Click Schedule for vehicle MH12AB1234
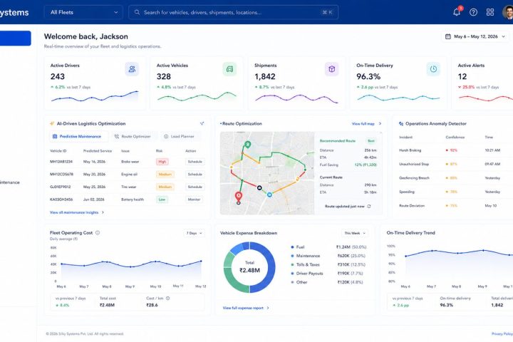This screenshot has height=342, width=513. pyautogui.click(x=195, y=162)
